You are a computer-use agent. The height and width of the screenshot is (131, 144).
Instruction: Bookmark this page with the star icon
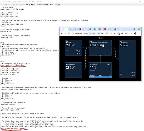coord(102,34)
